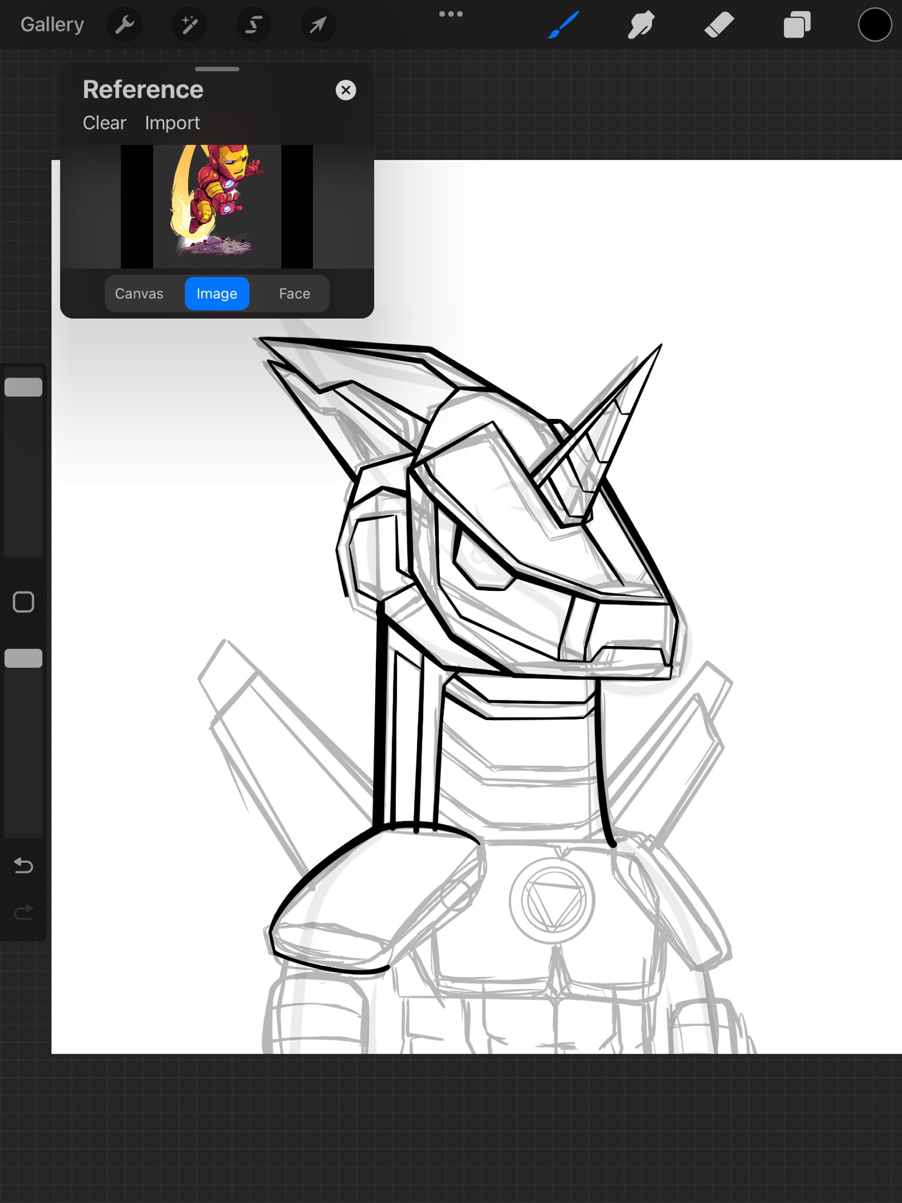Switch Reference to Face tab
This screenshot has width=902, height=1203.
pyautogui.click(x=294, y=294)
